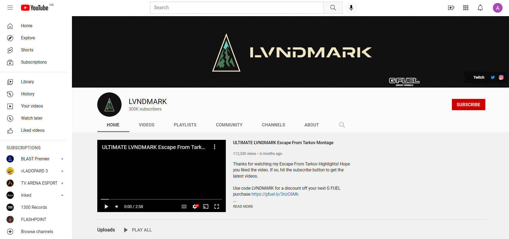Open the hamburger guide menu
The width and height of the screenshot is (509, 239).
(x=10, y=8)
